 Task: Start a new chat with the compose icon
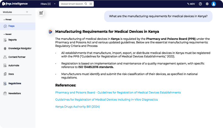(41, 13)
